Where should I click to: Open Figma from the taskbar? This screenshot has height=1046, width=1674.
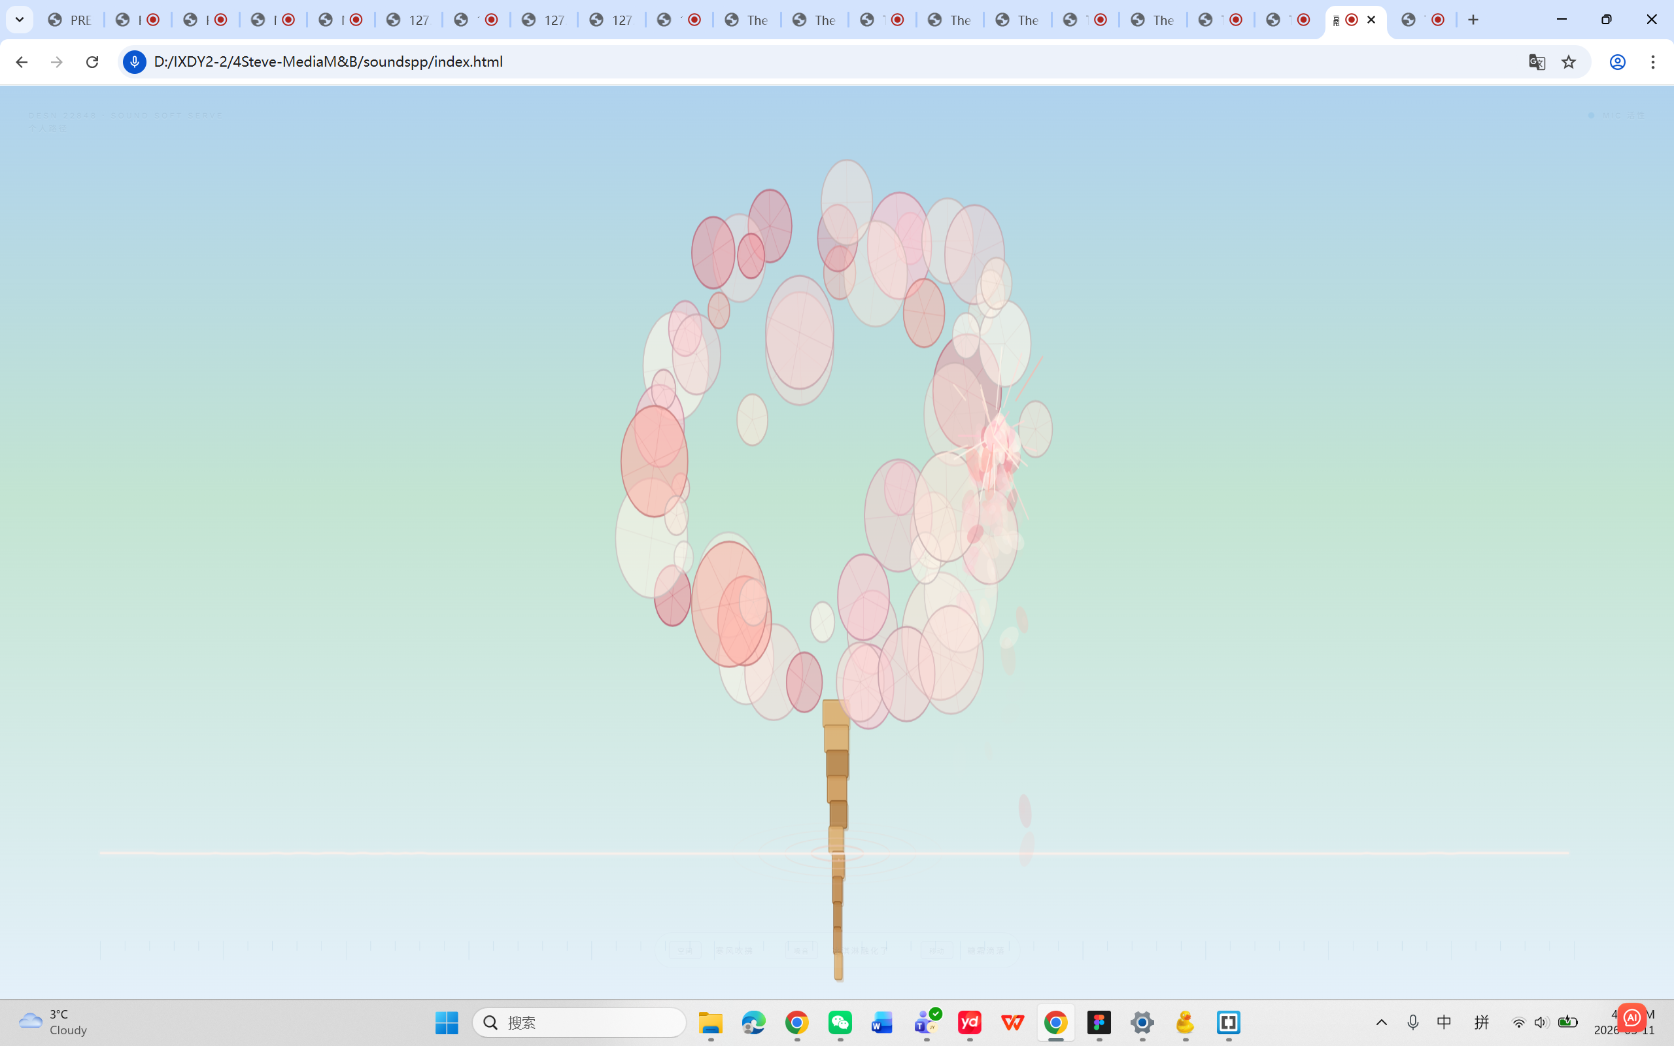coord(1099,1022)
